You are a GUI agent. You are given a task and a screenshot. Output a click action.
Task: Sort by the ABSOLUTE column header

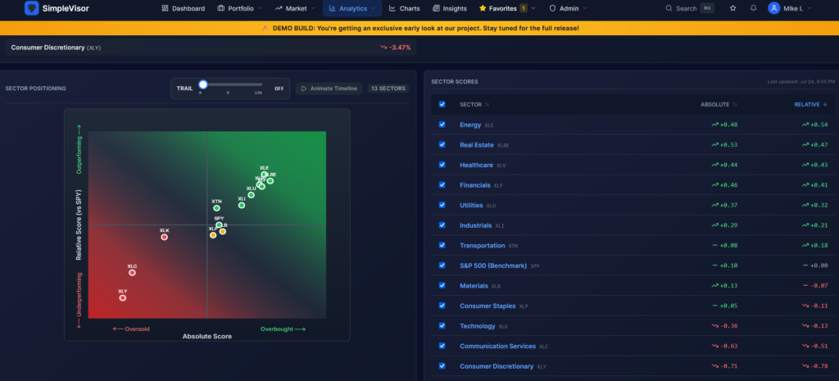tap(719, 104)
